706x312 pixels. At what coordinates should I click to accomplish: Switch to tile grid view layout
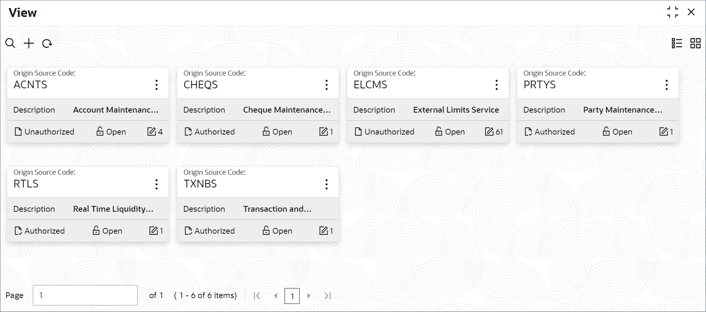[696, 43]
